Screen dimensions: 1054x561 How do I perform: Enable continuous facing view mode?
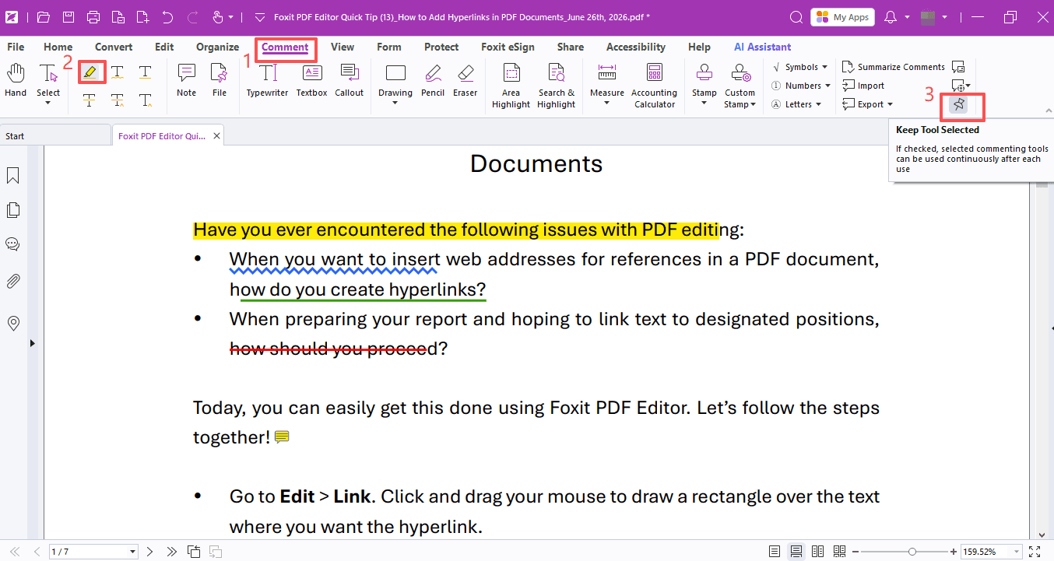839,552
